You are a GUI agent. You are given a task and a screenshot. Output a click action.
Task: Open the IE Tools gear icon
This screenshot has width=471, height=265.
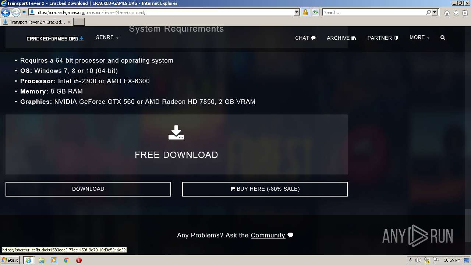tap(465, 13)
